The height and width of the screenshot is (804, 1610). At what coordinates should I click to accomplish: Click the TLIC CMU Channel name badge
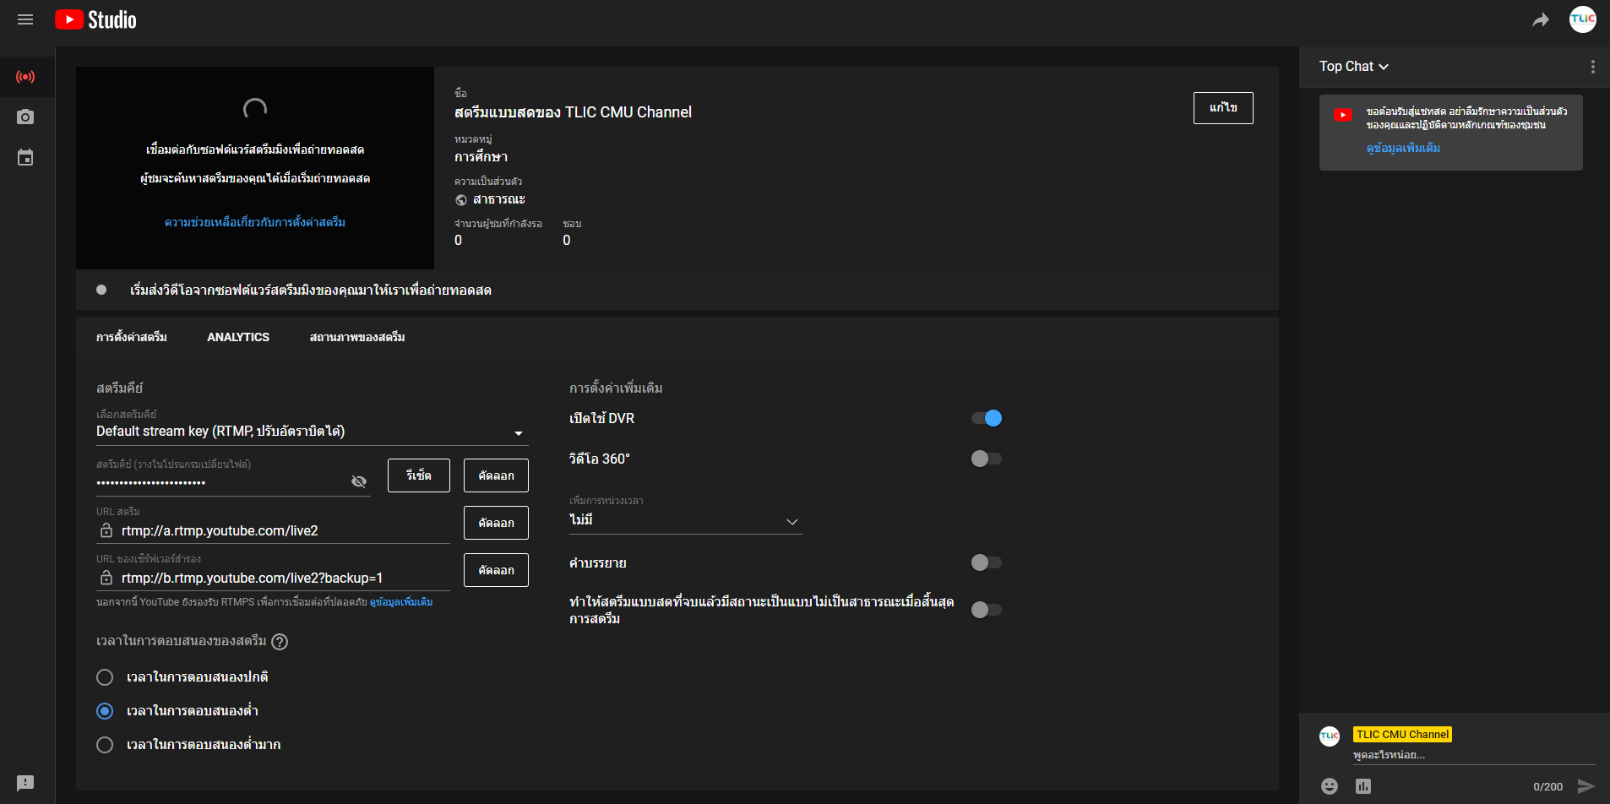[1402, 735]
